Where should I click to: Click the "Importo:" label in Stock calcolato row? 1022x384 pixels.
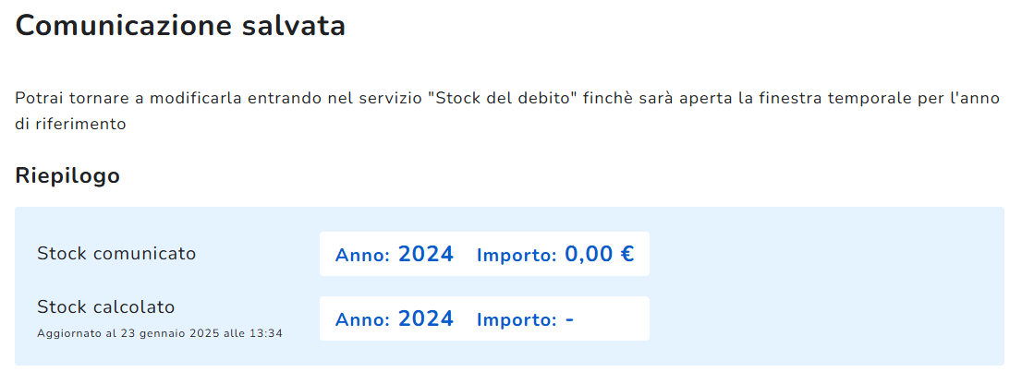[517, 320]
